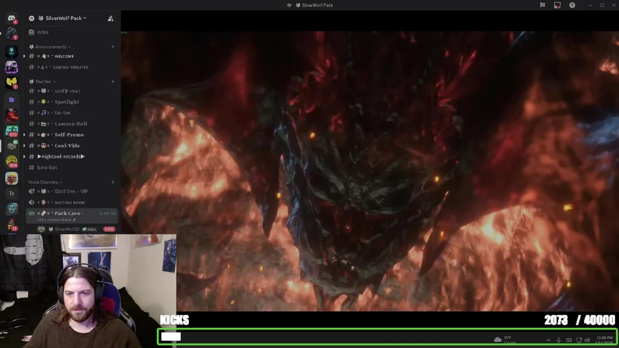The width and height of the screenshot is (619, 348).
Task: Open the 'Ts' server icon
Action: click(12, 193)
